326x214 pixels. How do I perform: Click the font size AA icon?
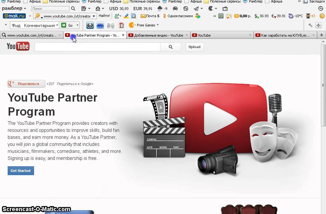click(x=117, y=16)
